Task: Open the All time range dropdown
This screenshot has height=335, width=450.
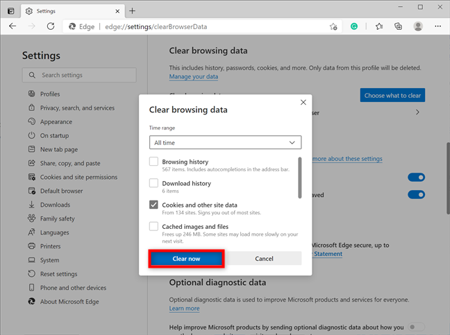Action: pos(225,142)
